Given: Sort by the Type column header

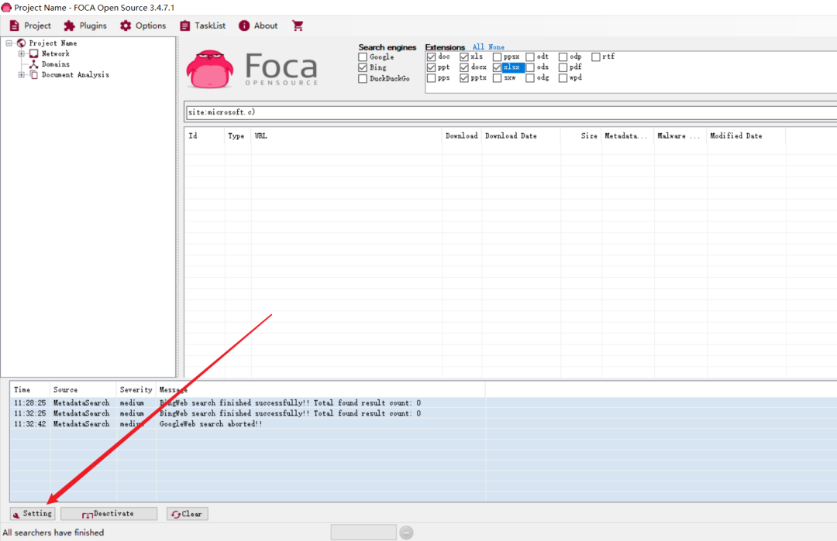Looking at the screenshot, I should click(238, 136).
